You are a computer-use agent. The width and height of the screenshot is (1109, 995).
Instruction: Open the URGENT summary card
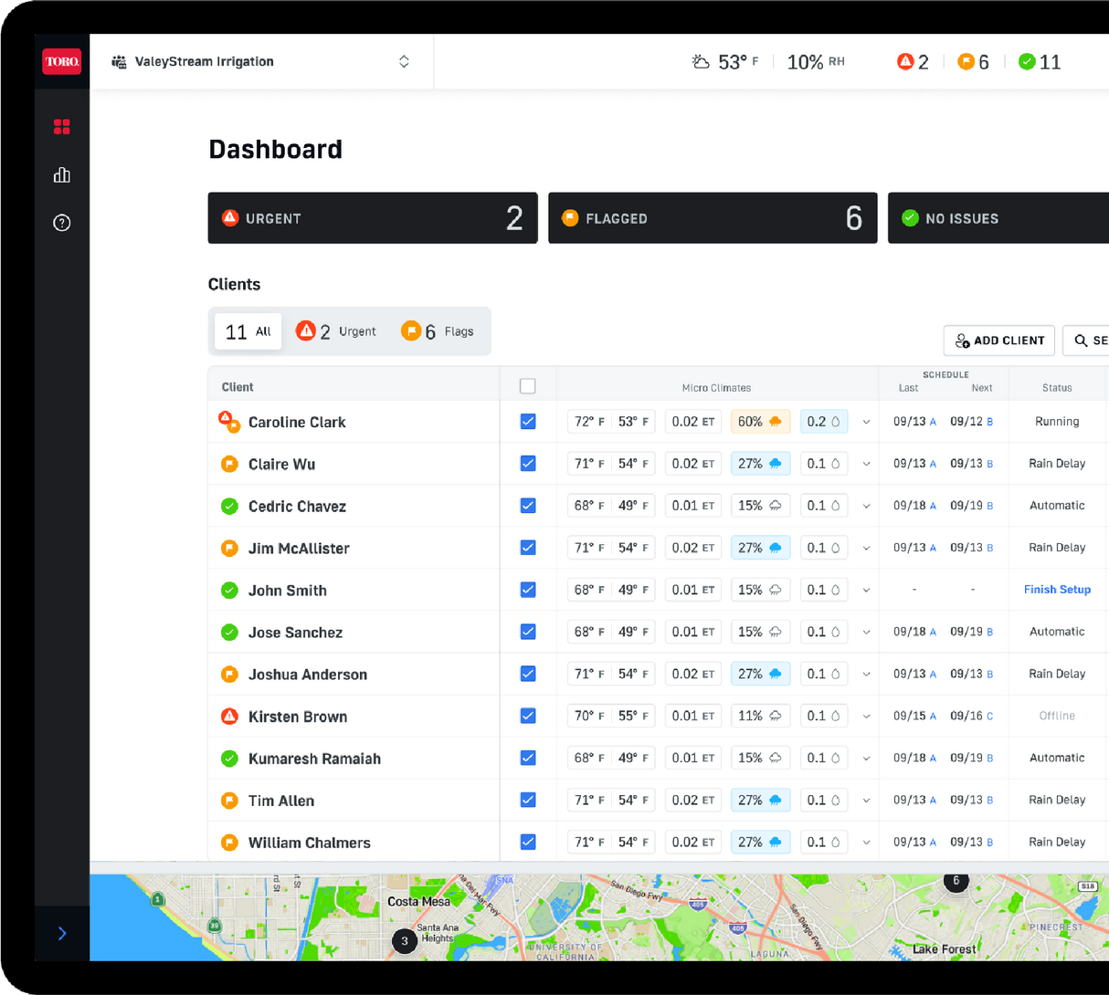point(373,218)
